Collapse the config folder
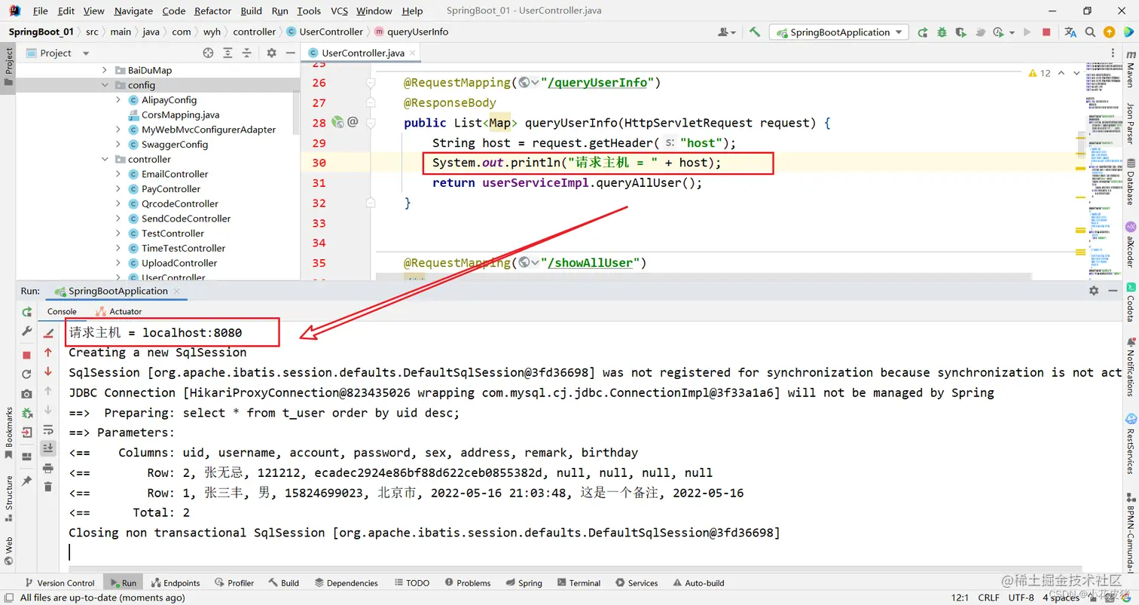The image size is (1139, 605). tap(105, 85)
